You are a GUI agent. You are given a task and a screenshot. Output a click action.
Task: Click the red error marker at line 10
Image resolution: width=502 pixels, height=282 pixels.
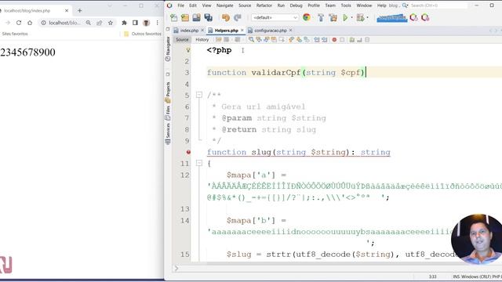[188, 152]
